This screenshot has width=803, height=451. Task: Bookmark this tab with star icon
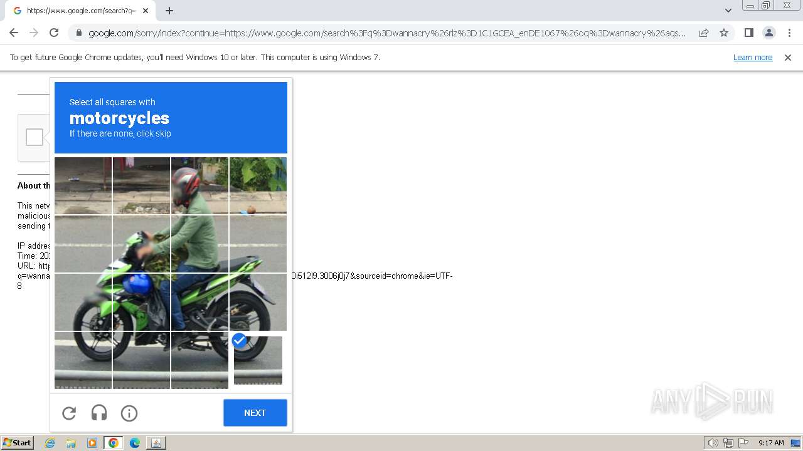(x=724, y=33)
